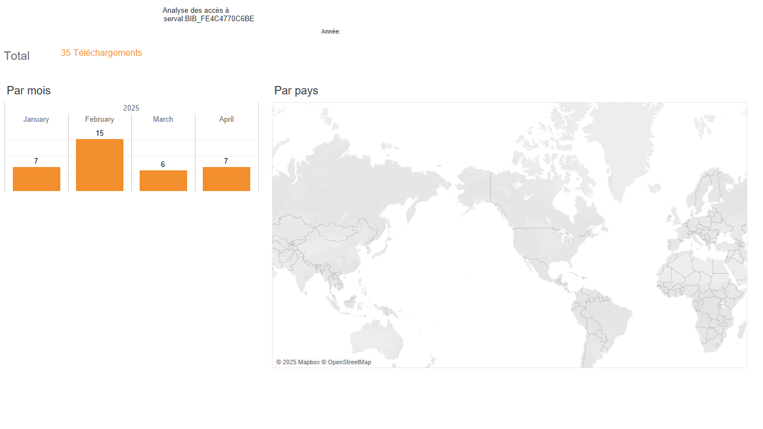Click the value label 6
The width and height of the screenshot is (763, 429).
pyautogui.click(x=163, y=165)
